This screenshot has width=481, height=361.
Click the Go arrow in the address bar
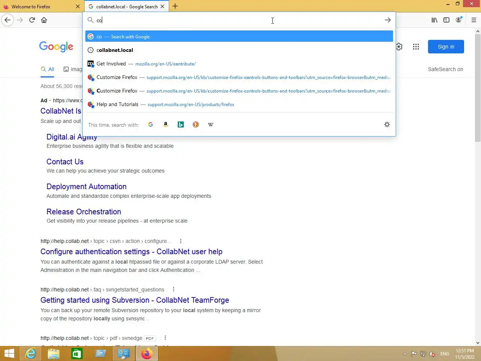point(388,20)
